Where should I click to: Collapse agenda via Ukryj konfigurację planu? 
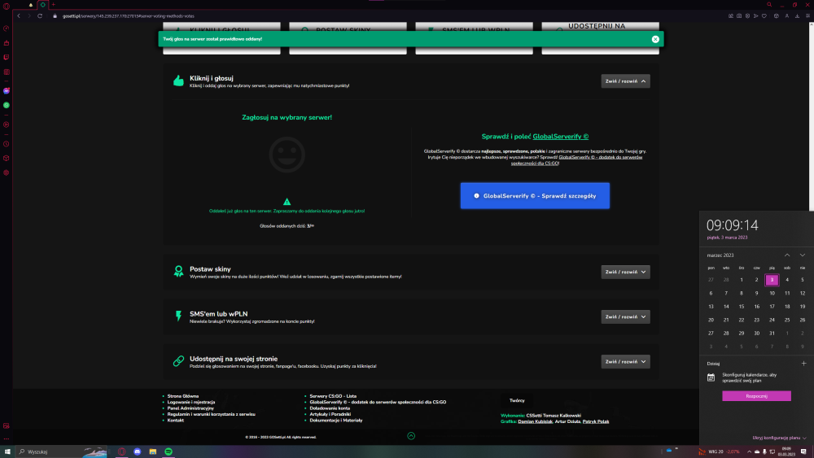[x=779, y=438]
